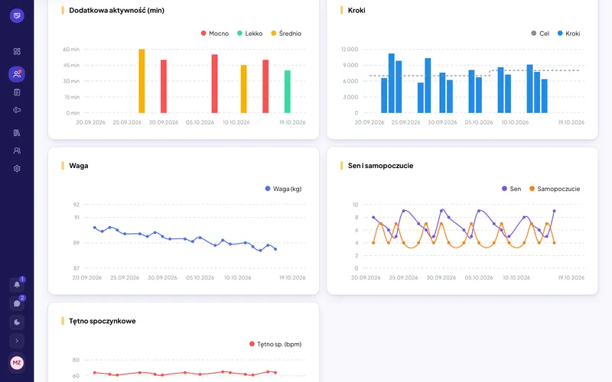The height and width of the screenshot is (382, 612).
Task: Click "20.09.2026" date under Waga chart
Action: [x=87, y=278]
